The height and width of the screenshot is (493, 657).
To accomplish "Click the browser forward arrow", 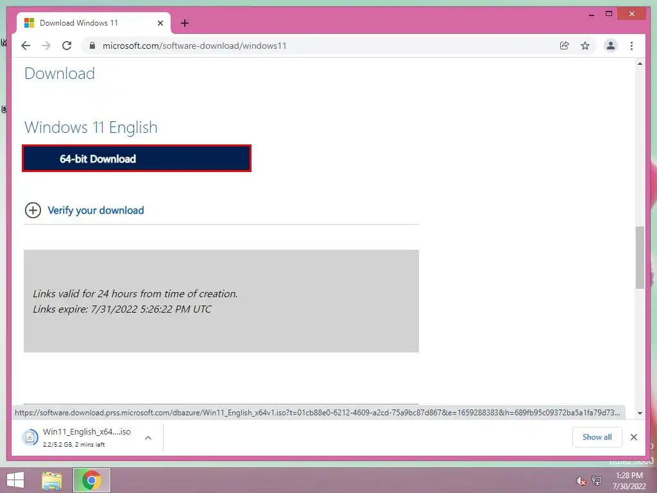I will click(x=46, y=46).
